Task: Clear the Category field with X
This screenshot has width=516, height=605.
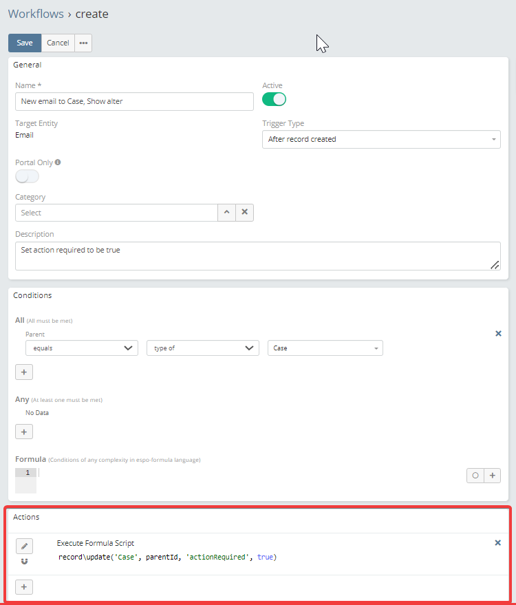Action: pos(244,213)
